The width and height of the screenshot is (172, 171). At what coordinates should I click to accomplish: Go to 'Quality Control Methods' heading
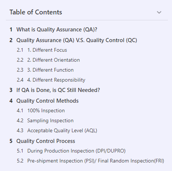(47, 101)
